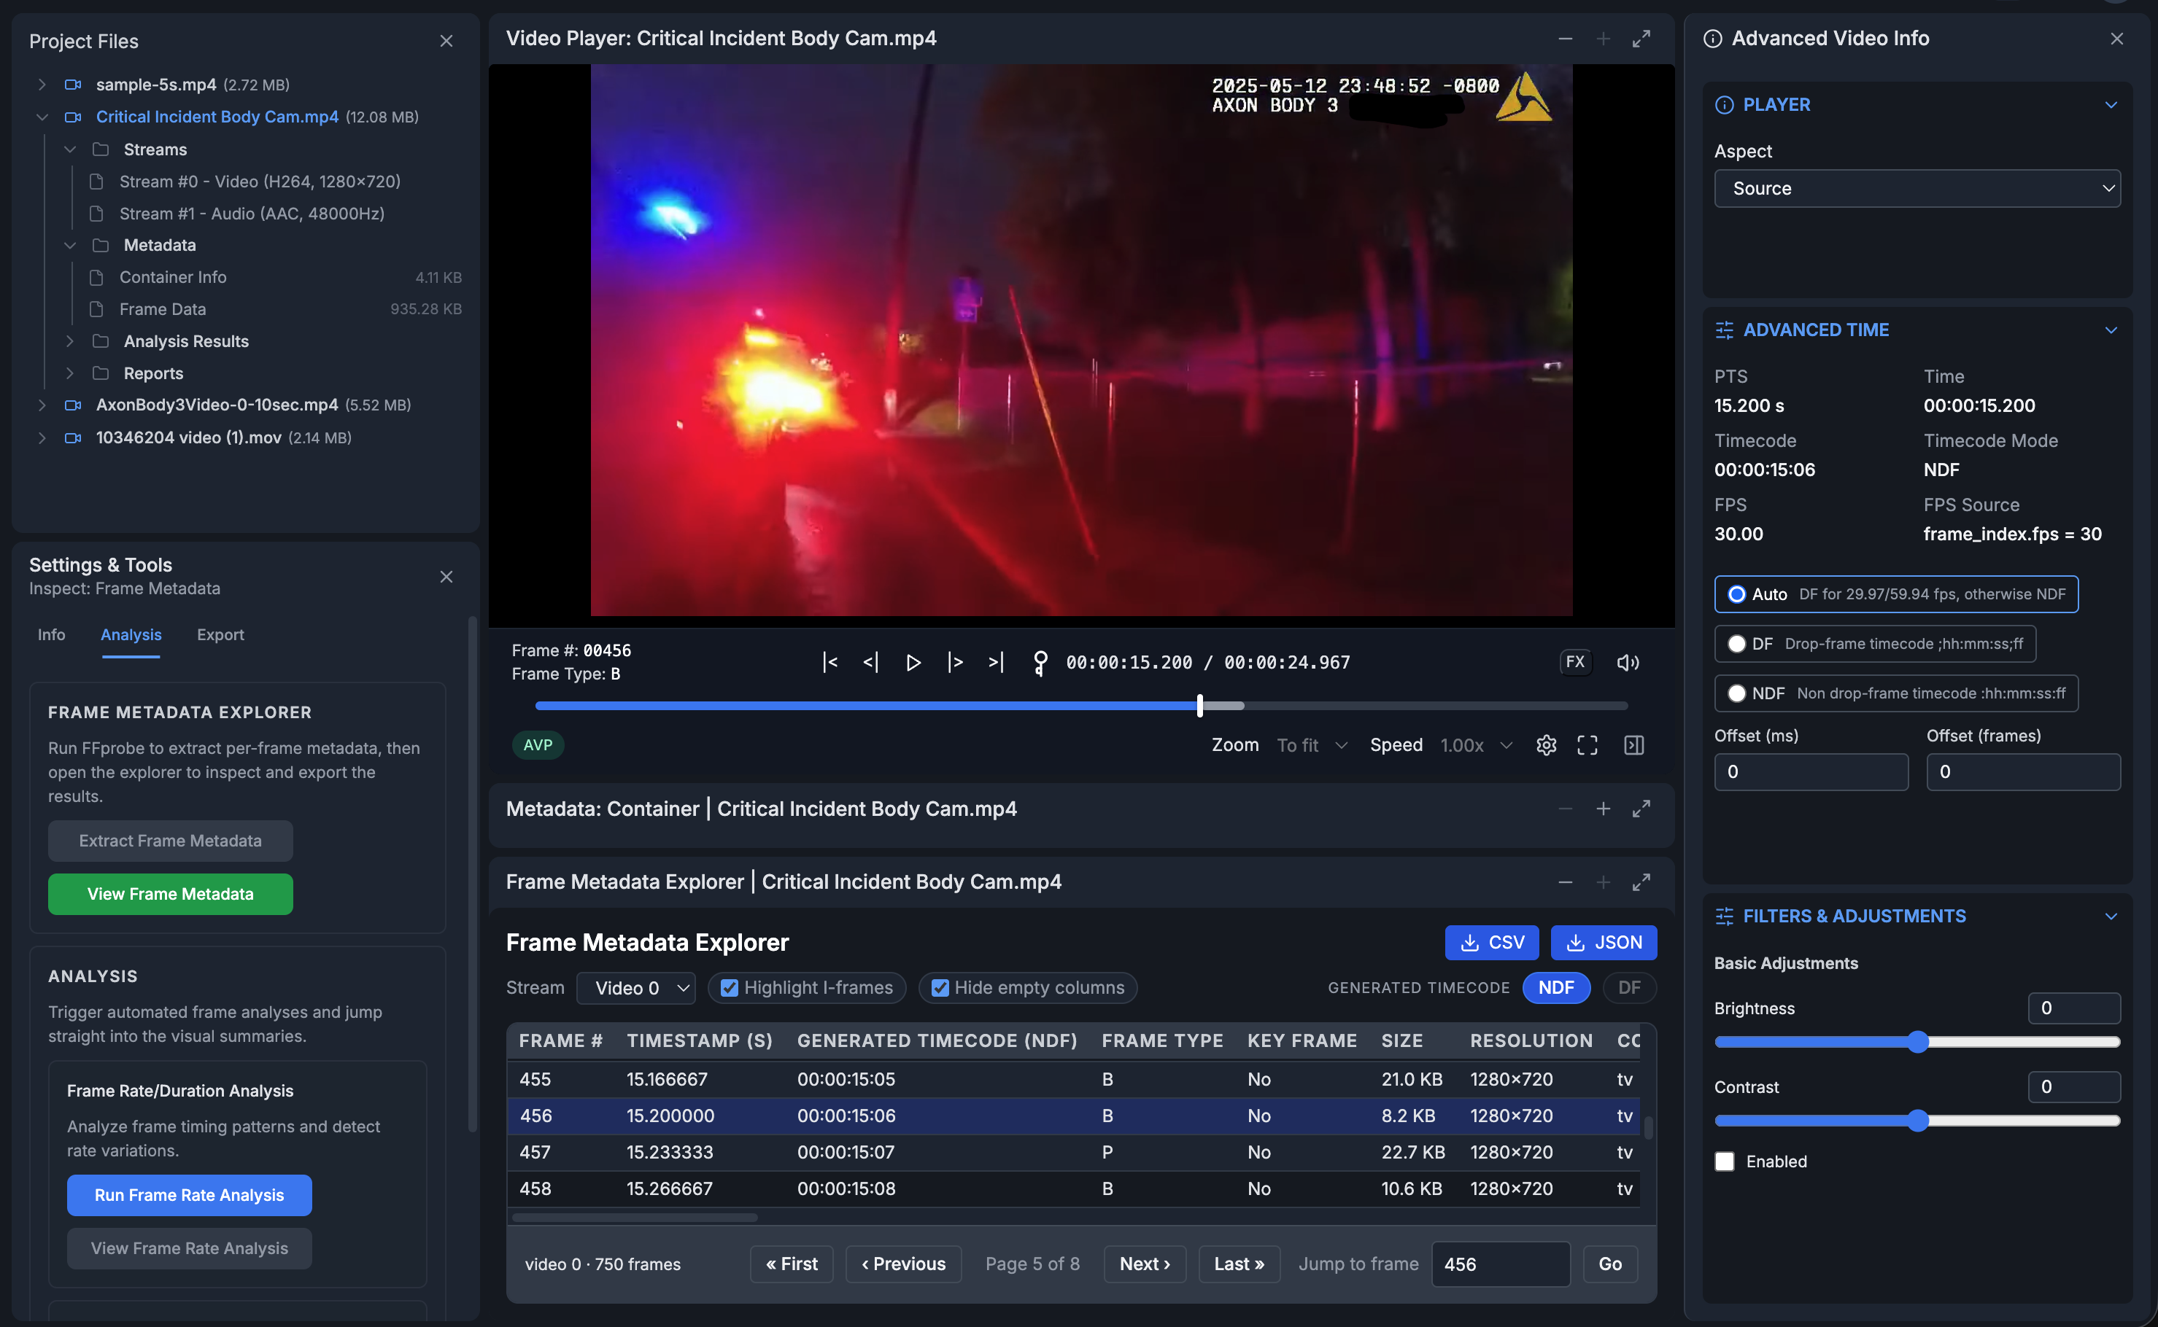
Task: Open the side panel toggle next to fullscreen
Action: (x=1634, y=744)
